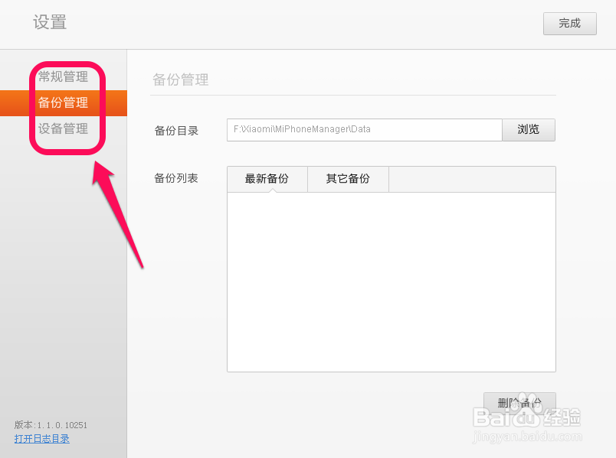This screenshot has height=458, width=616.
Task: Click the 备份列表 label
Action: click(176, 179)
